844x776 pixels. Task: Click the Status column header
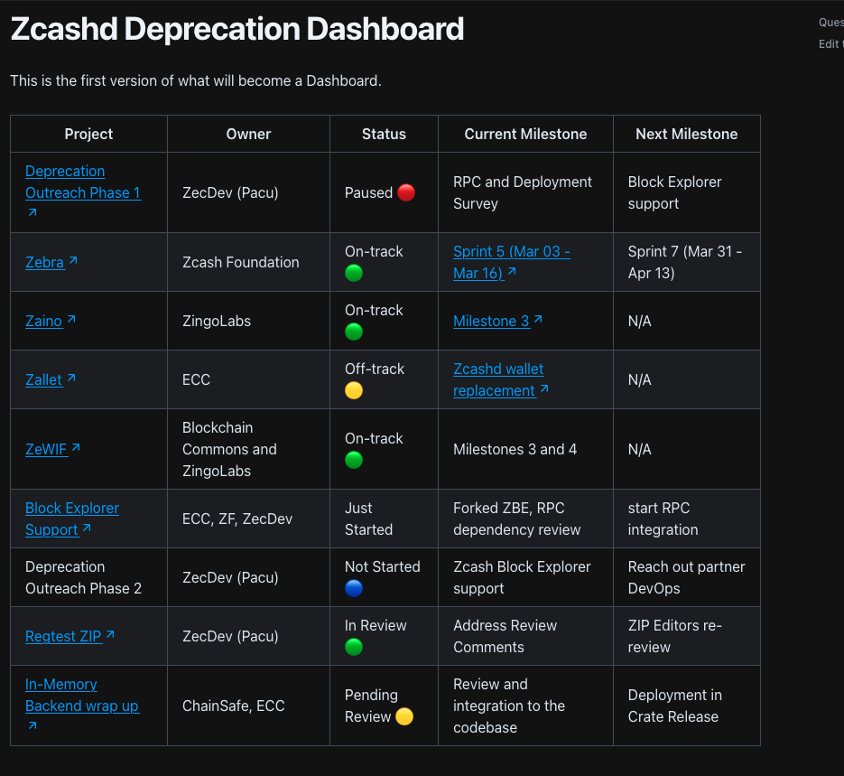(384, 134)
